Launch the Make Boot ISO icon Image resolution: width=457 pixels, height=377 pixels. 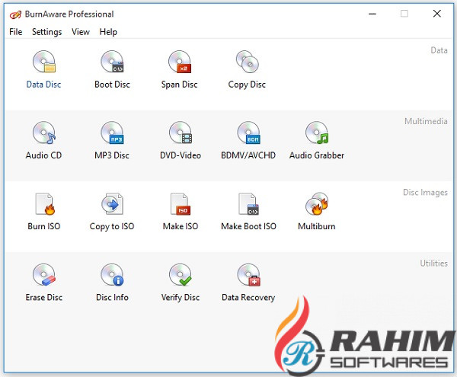point(248,203)
